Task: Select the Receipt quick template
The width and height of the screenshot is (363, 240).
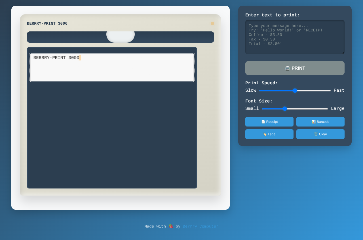Action: click(x=269, y=121)
